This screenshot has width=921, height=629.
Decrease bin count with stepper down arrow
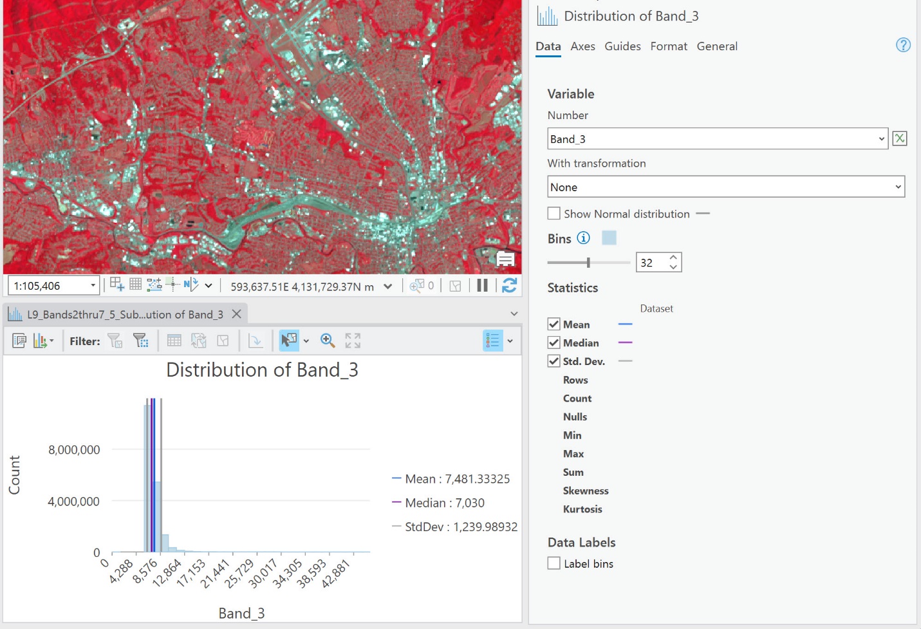(x=673, y=267)
